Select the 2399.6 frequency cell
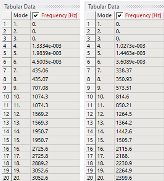 pos(139,177)
